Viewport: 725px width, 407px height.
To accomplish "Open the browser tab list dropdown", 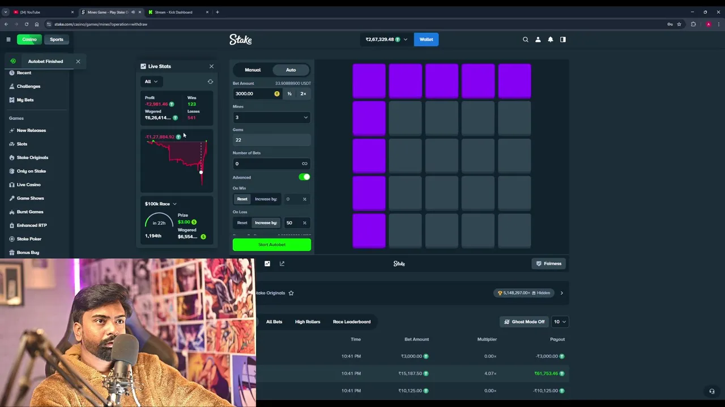I will (x=5, y=12).
